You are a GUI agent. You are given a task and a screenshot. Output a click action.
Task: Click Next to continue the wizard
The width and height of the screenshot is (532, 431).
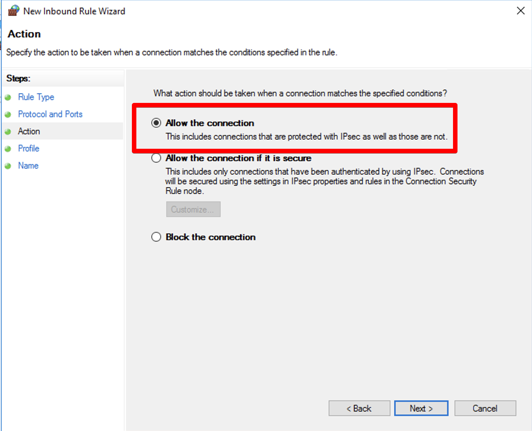pos(421,409)
